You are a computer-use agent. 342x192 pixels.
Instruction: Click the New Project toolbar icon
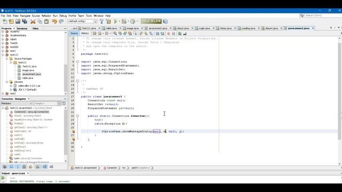click(x=11, y=21)
